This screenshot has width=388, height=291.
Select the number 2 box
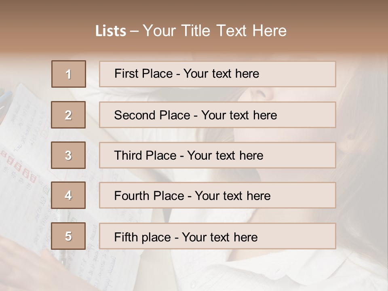tap(68, 115)
